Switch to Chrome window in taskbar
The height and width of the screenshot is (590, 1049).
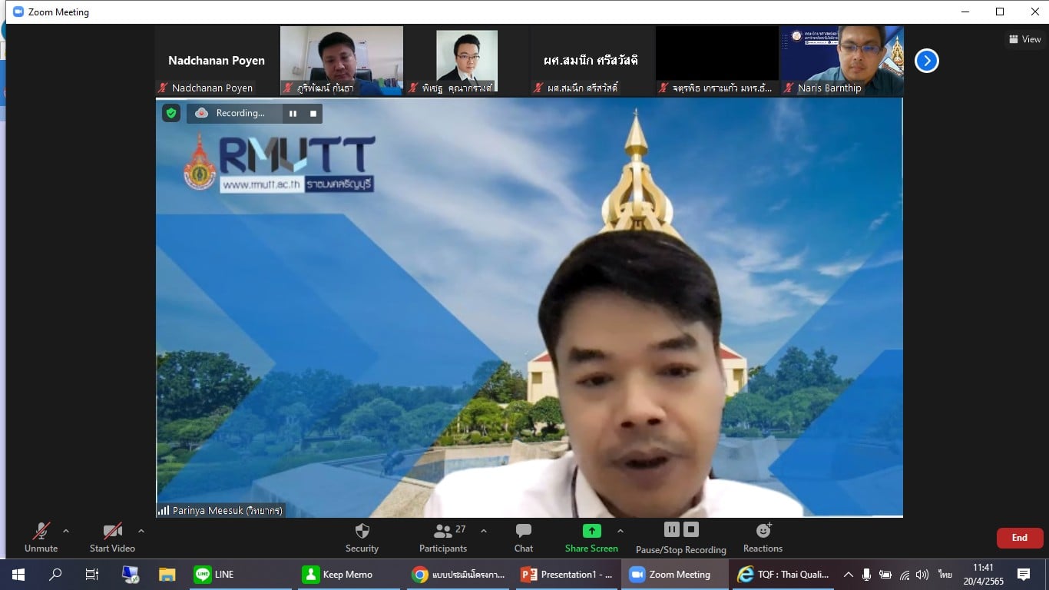tap(458, 575)
